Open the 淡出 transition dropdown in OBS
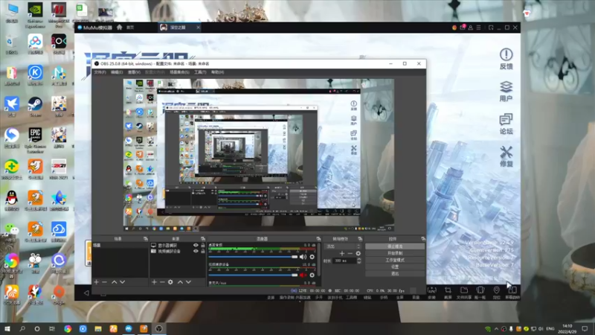The width and height of the screenshot is (595, 335). pyautogui.click(x=343, y=246)
